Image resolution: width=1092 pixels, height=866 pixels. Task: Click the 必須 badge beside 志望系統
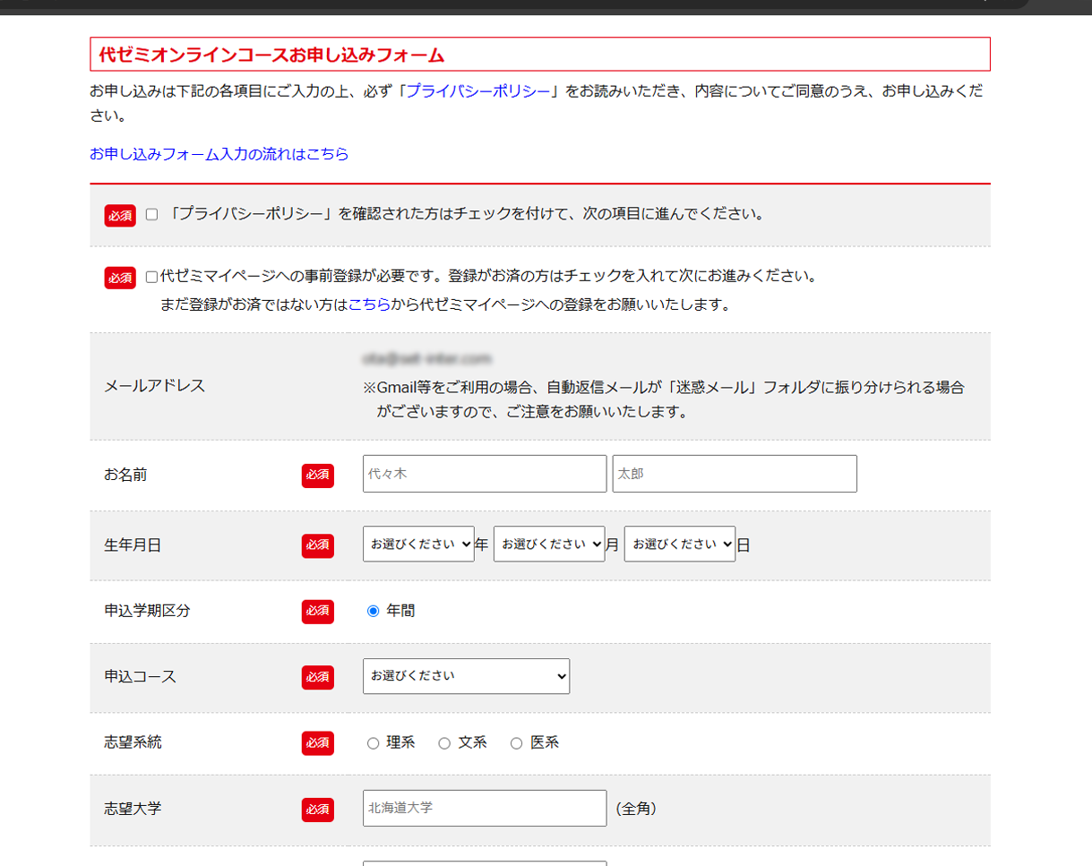pos(318,743)
